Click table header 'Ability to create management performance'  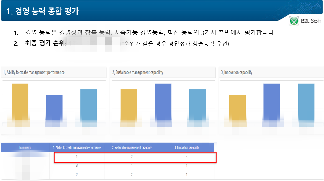pos(77,148)
